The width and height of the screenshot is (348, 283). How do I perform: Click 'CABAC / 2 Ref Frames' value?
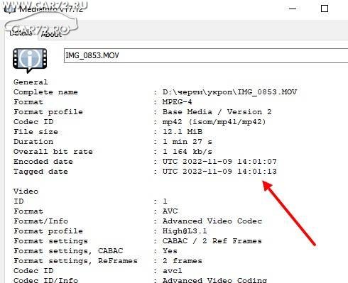pos(212,241)
